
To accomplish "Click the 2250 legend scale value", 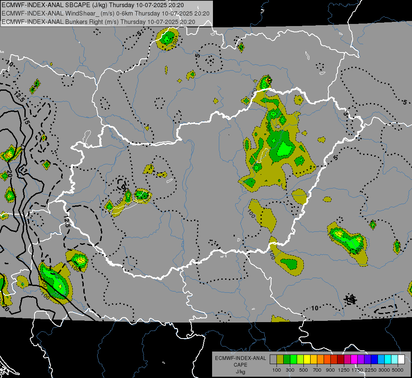I will (371, 370).
